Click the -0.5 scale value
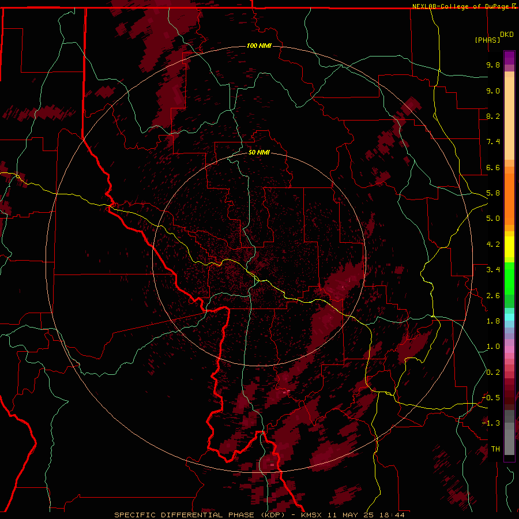 491,398
